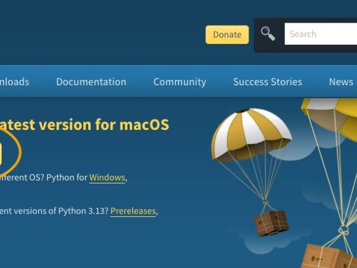Click the Donate button
The image size is (357, 268).
[227, 35]
